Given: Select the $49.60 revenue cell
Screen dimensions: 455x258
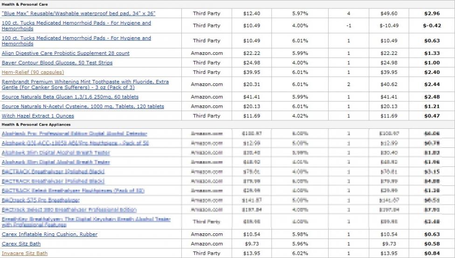Looking at the screenshot, I should click(389, 13).
